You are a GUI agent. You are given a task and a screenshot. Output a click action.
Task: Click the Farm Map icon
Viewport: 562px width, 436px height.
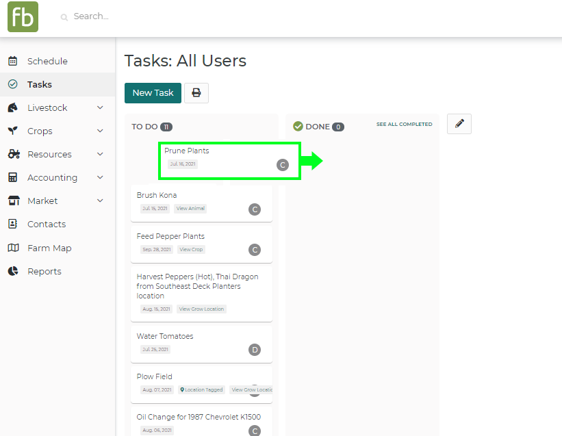[13, 248]
